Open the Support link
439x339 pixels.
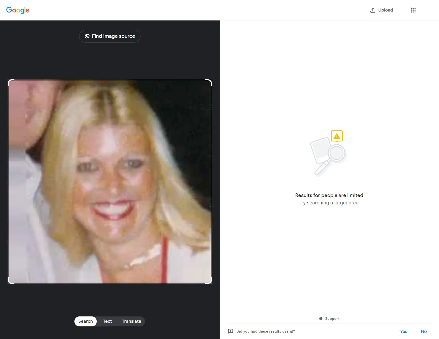tap(332, 319)
